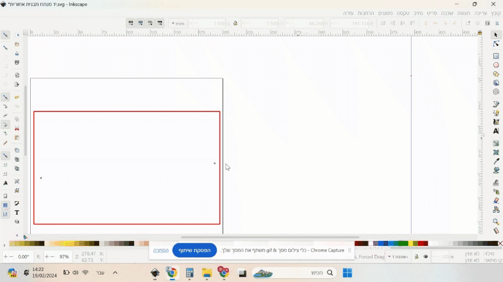
Task: Select the Rectangle tool
Action: [x=496, y=56]
